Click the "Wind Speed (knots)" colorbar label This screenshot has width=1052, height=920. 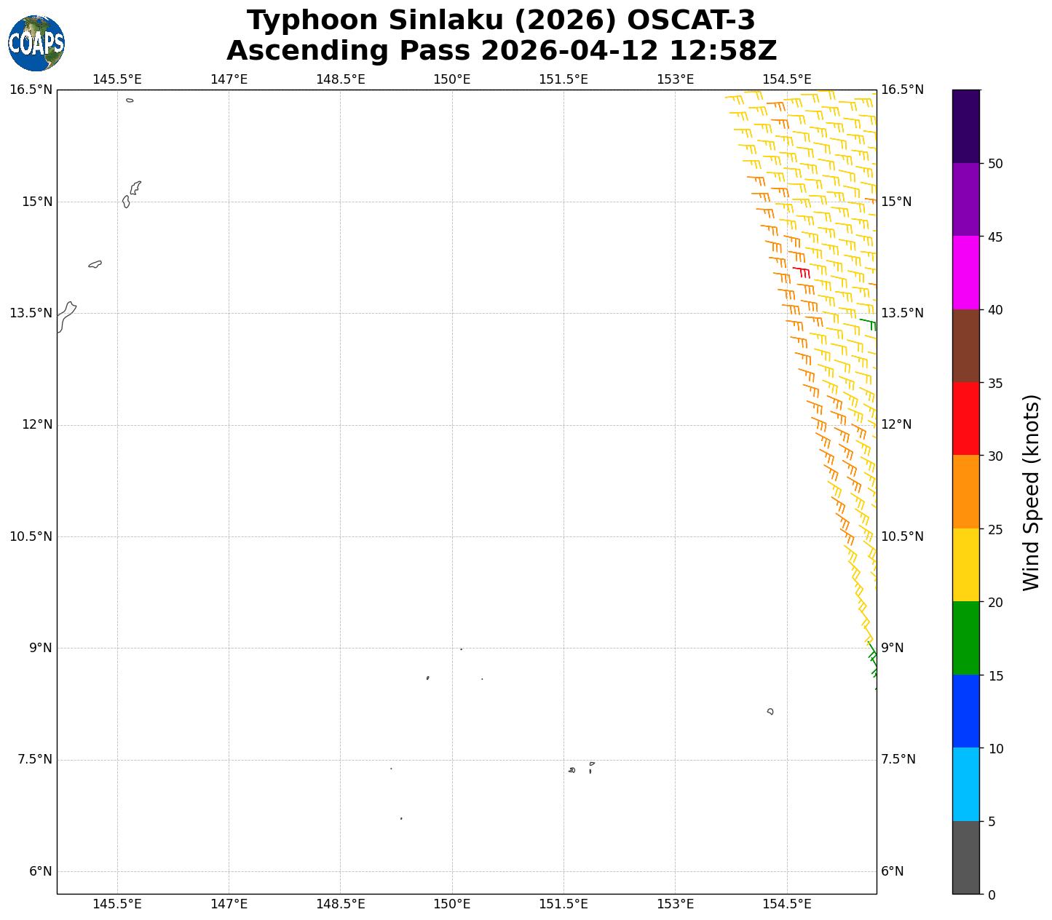pyautogui.click(x=1031, y=493)
